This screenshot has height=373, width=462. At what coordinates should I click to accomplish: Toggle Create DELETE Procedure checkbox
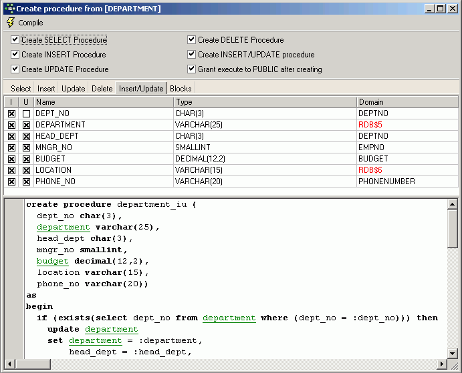point(191,40)
